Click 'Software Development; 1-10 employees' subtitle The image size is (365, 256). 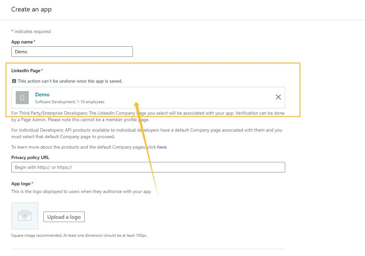70,102
